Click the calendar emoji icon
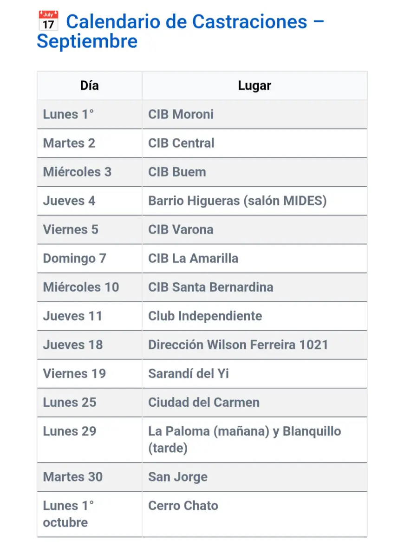The width and height of the screenshot is (404, 547). click(x=48, y=21)
